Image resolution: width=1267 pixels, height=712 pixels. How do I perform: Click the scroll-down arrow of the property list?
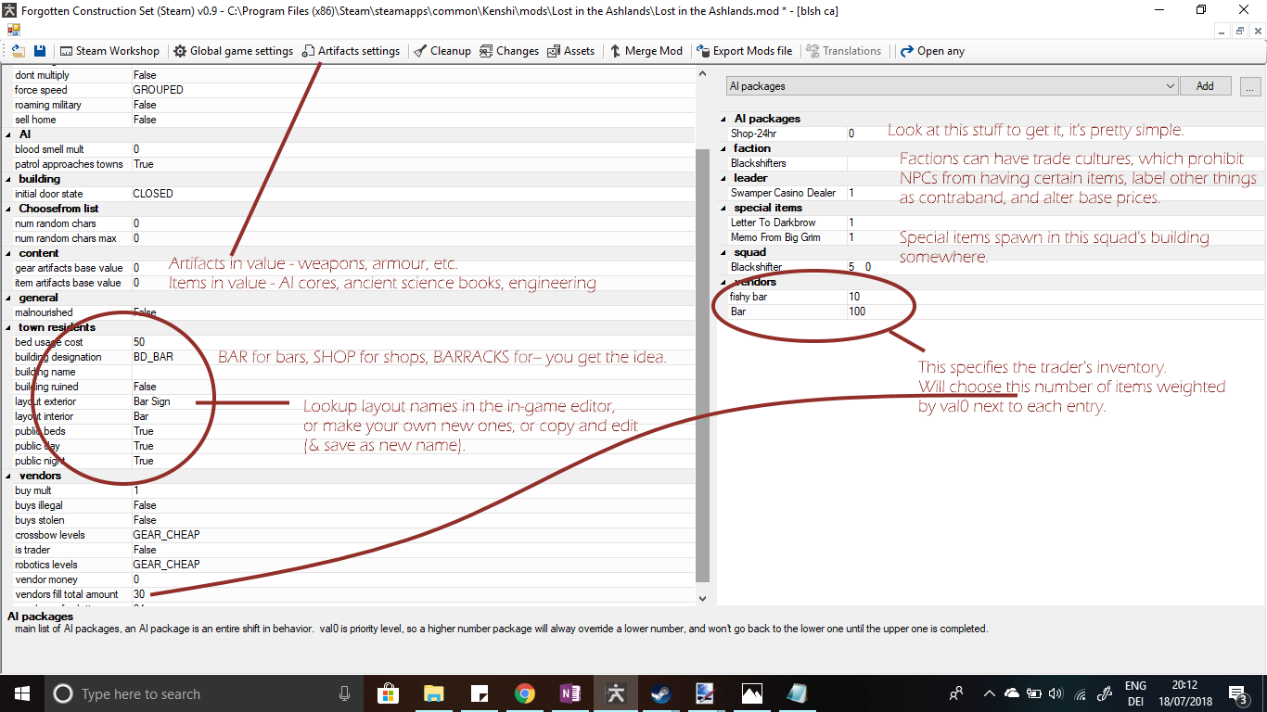702,599
